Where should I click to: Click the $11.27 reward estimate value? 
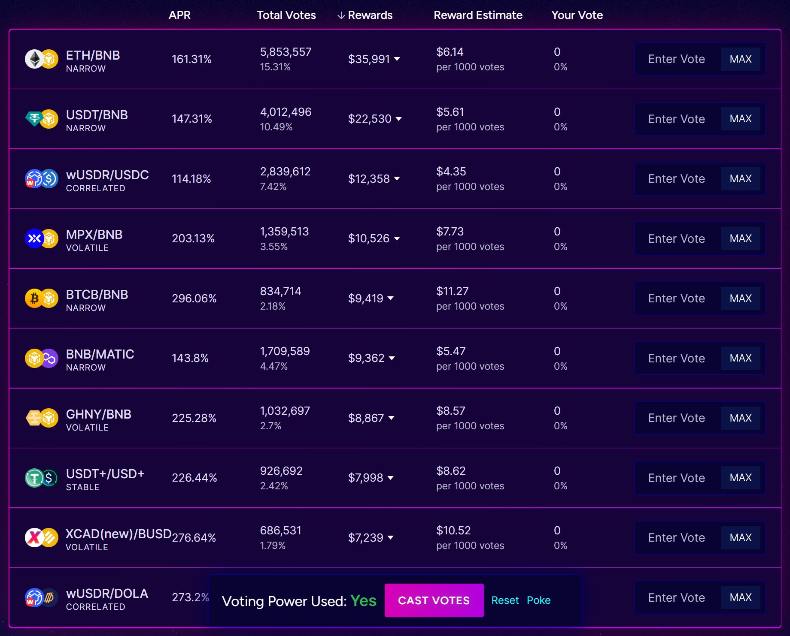coord(452,291)
